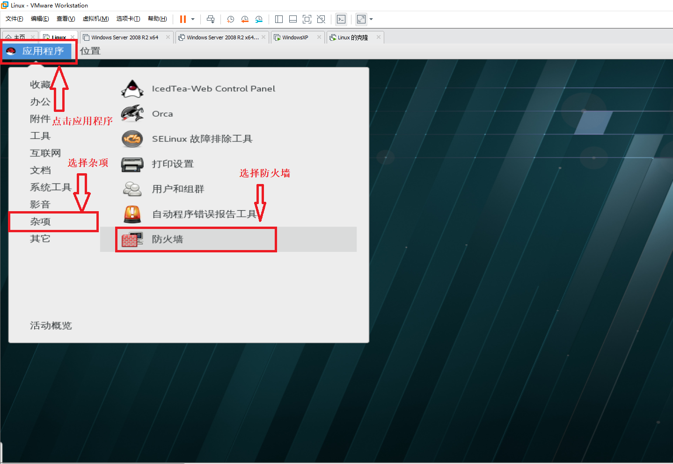Viewport: 673px width, 464px height.
Task: Open the 虚拟机(M) menu
Action: coord(95,19)
